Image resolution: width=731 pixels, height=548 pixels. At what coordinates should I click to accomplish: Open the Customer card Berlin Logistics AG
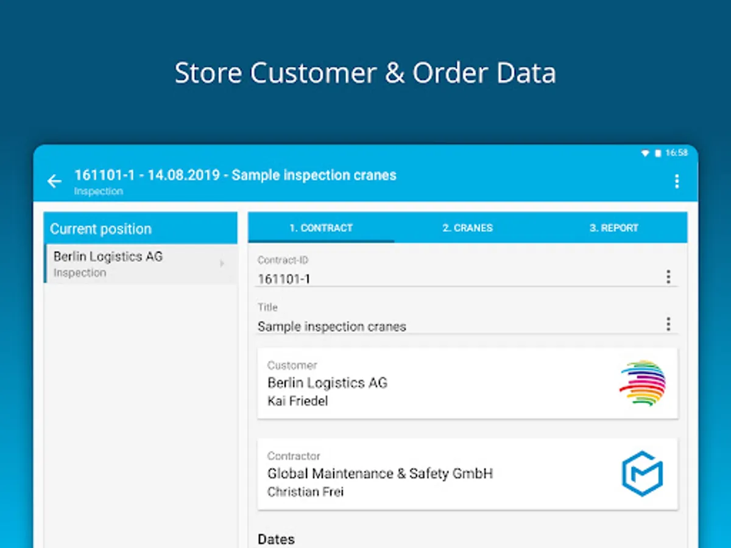[467, 383]
